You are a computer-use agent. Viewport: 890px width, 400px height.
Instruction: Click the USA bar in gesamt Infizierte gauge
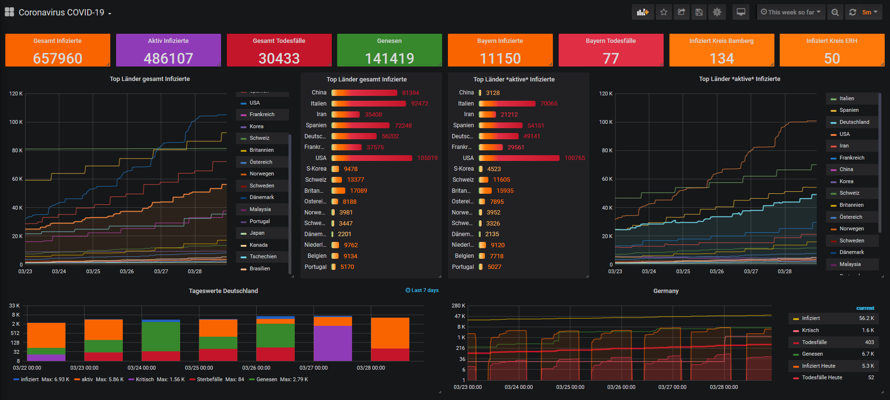click(x=372, y=158)
